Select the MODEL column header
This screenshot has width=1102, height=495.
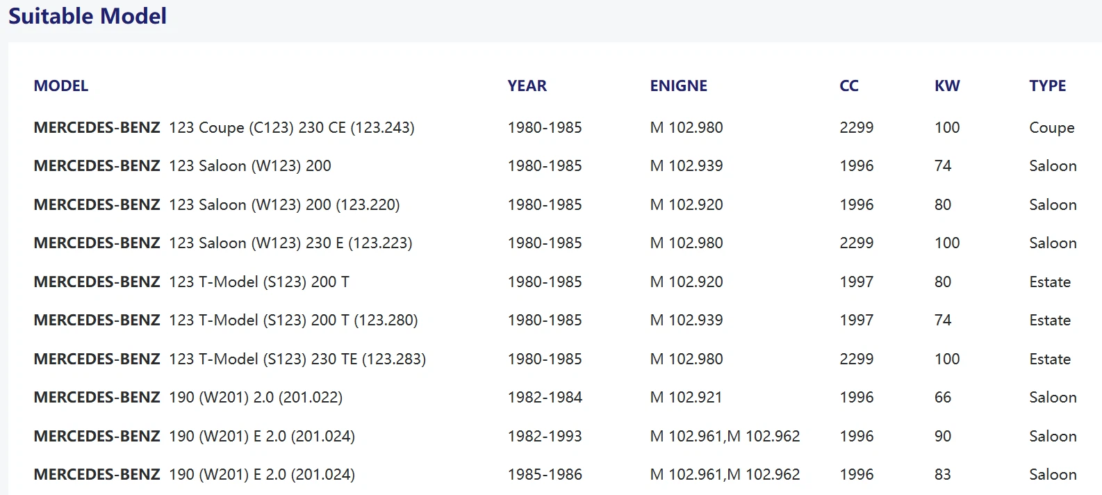pyautogui.click(x=61, y=86)
